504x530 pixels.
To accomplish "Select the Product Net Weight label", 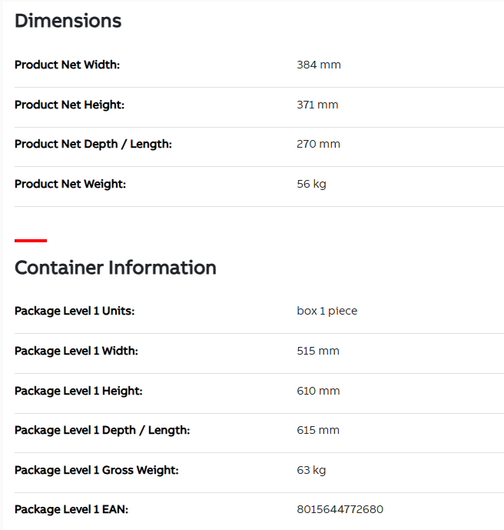I will (70, 184).
